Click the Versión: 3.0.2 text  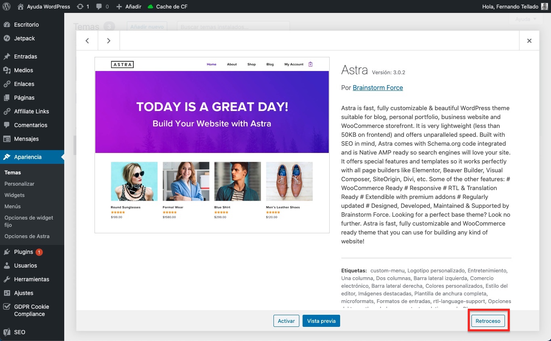point(389,73)
